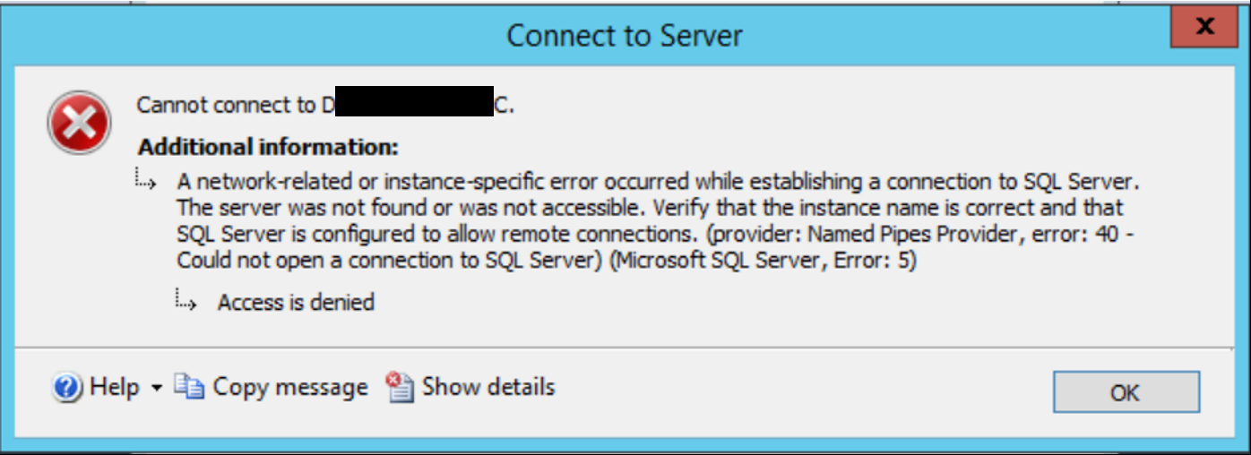This screenshot has width=1251, height=455.
Task: Click the arrow icon before the network-related error
Action: [146, 180]
